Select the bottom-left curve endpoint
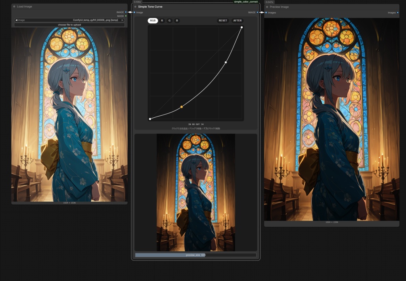Viewport: 406px width, 281px height. coord(150,119)
